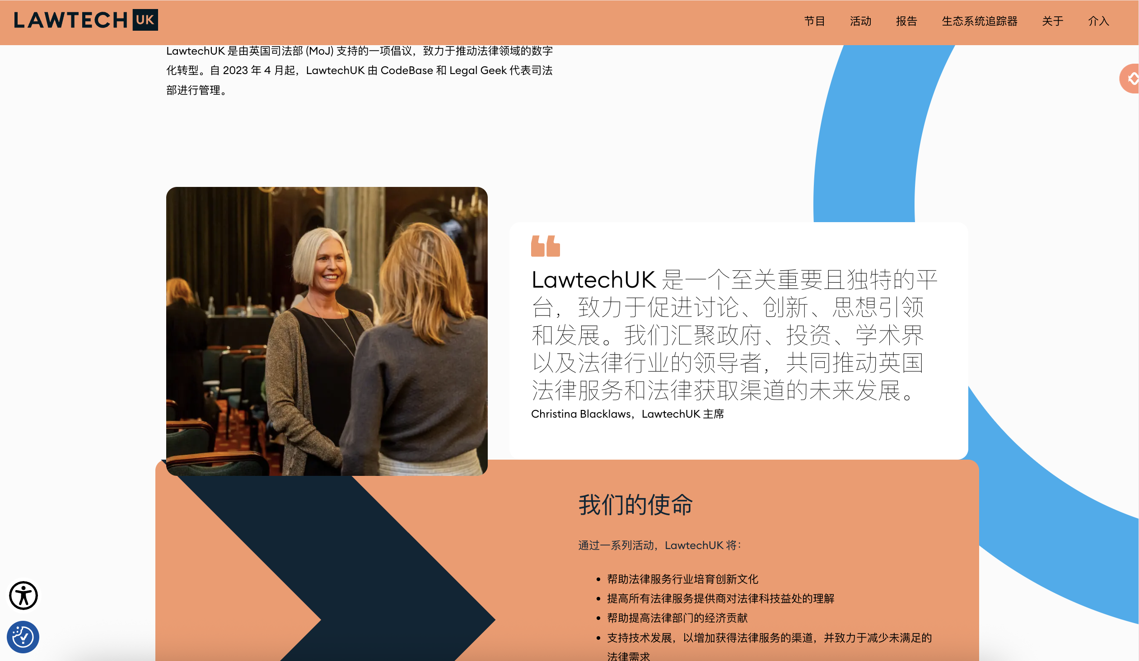This screenshot has height=661, width=1139.
Task: Open the 节目 menu item
Action: click(814, 21)
